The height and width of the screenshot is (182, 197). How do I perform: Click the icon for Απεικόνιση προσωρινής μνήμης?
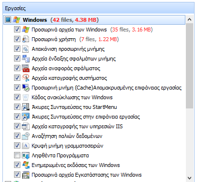tap(26, 49)
